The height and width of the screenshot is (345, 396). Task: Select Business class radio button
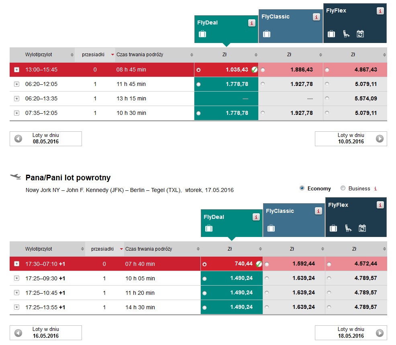point(343,188)
